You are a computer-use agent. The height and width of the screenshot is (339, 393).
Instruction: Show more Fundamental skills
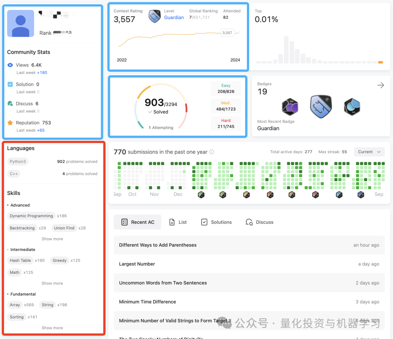52,328
